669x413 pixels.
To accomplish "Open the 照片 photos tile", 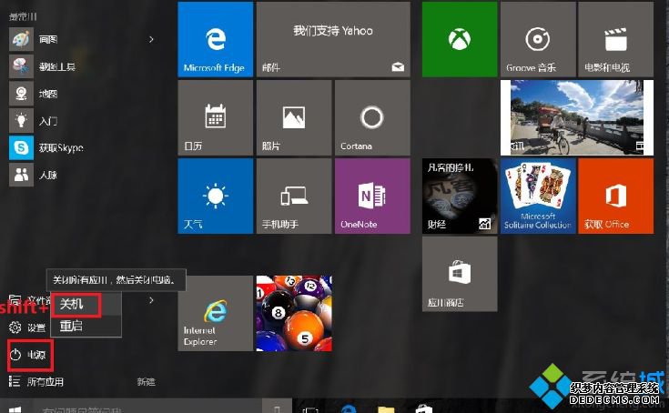I will pos(293,117).
